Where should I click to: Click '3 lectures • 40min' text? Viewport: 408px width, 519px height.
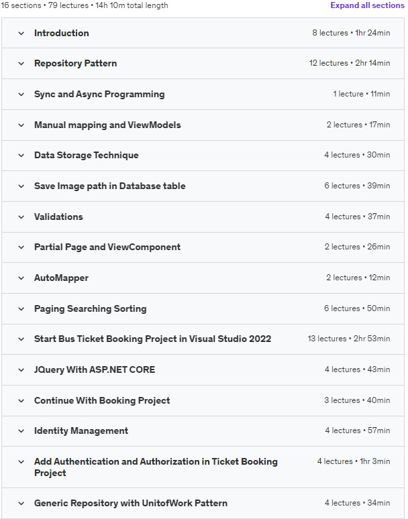[357, 400]
